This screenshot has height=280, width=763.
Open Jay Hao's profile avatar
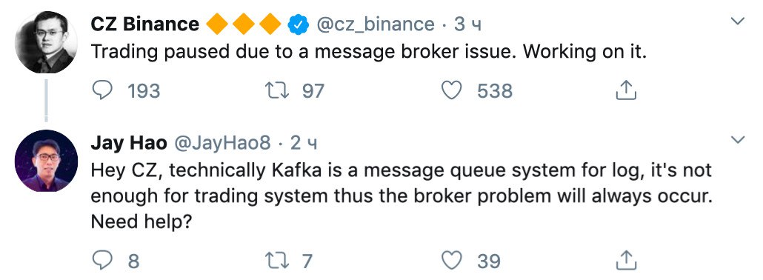tap(46, 161)
